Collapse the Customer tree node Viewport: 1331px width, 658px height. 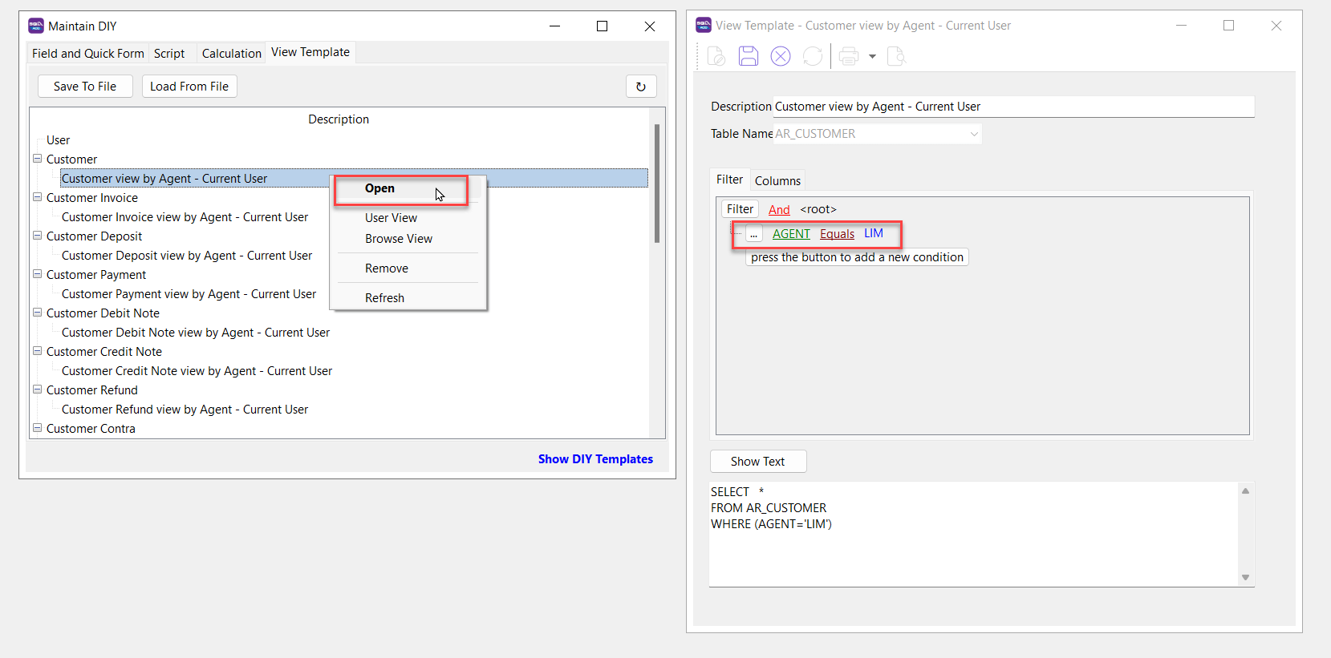(37, 159)
